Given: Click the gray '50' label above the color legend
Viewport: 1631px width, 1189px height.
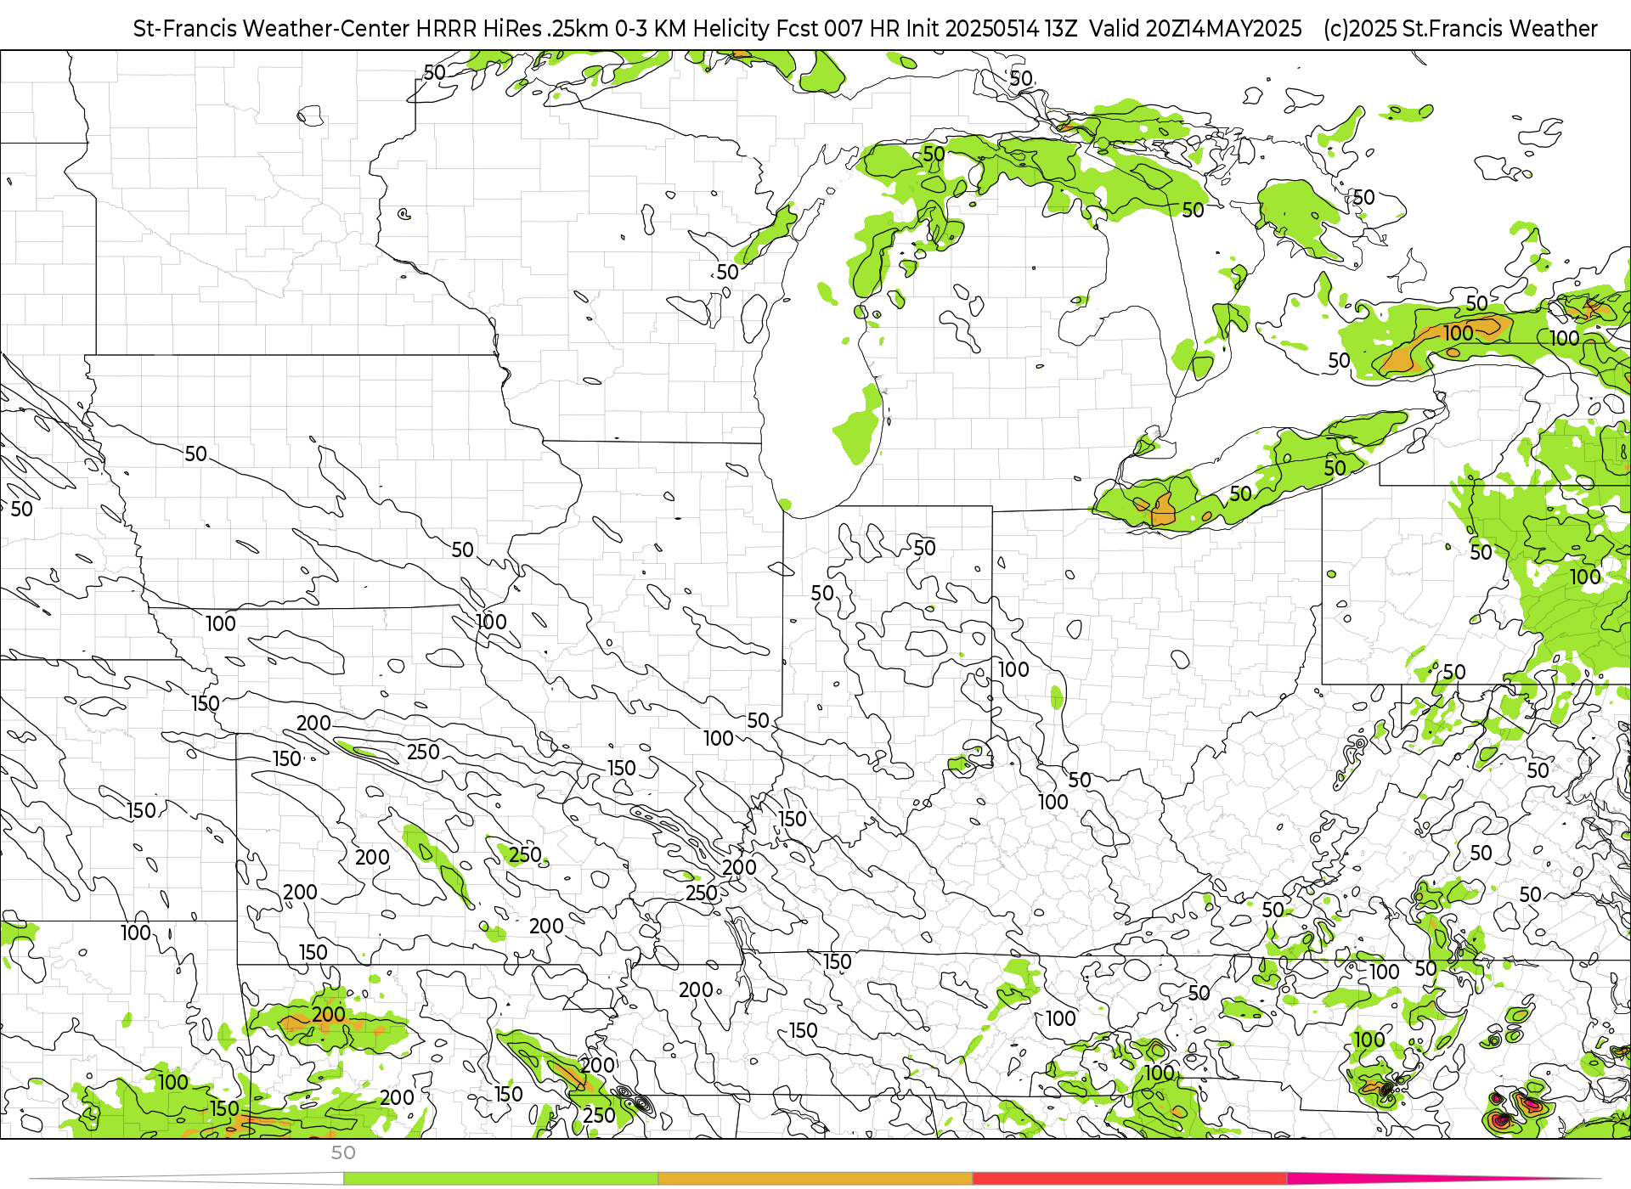Looking at the screenshot, I should (x=343, y=1152).
